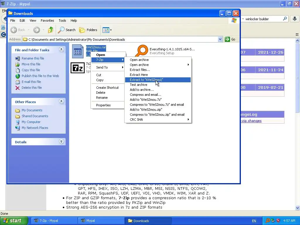
Task: Open the Tools menu
Action: tap(62, 21)
